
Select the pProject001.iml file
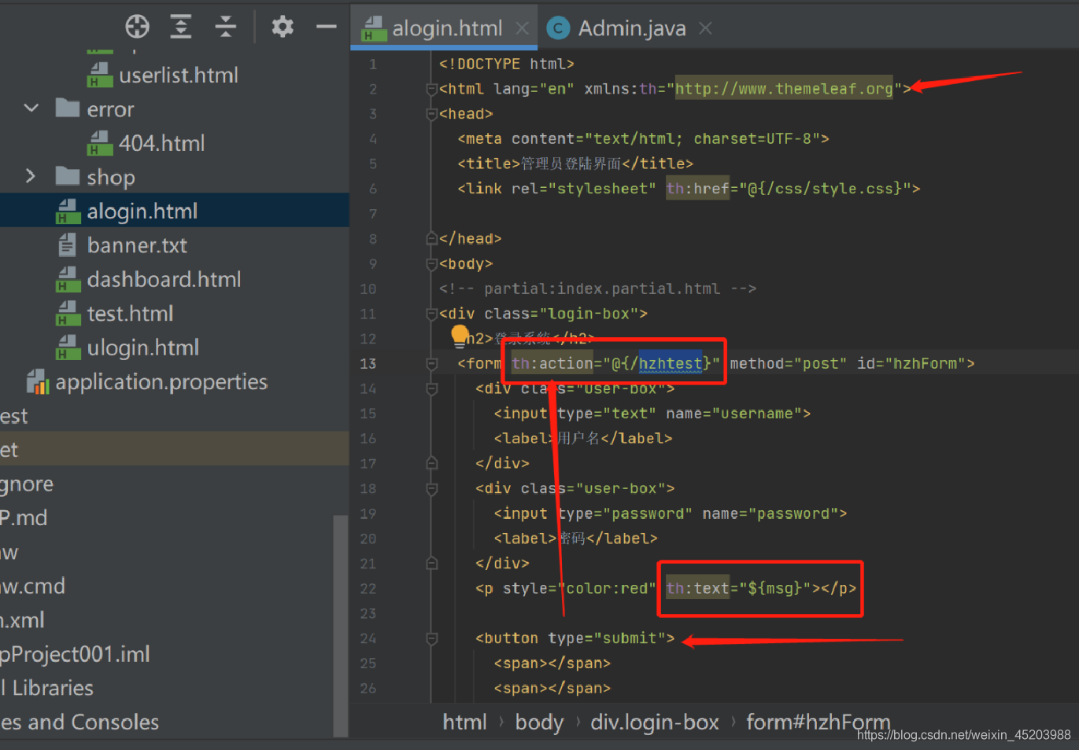[x=75, y=654]
